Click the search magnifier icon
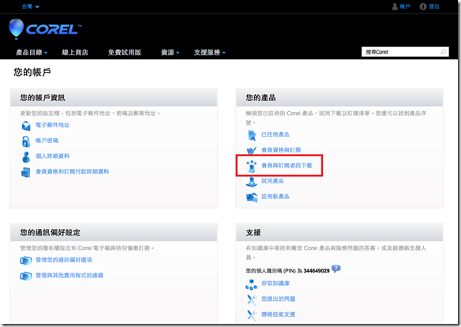This screenshot has width=461, height=327. pos(444,52)
